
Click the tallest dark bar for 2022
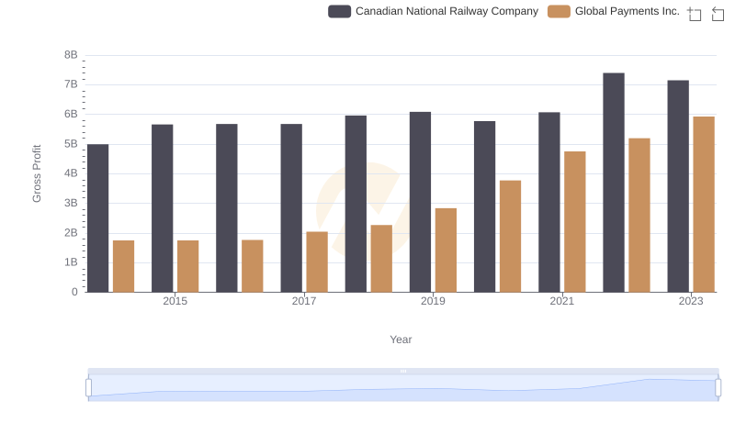click(614, 183)
